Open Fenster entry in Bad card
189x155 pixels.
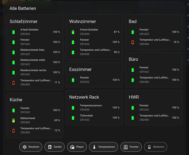coord(154,32)
